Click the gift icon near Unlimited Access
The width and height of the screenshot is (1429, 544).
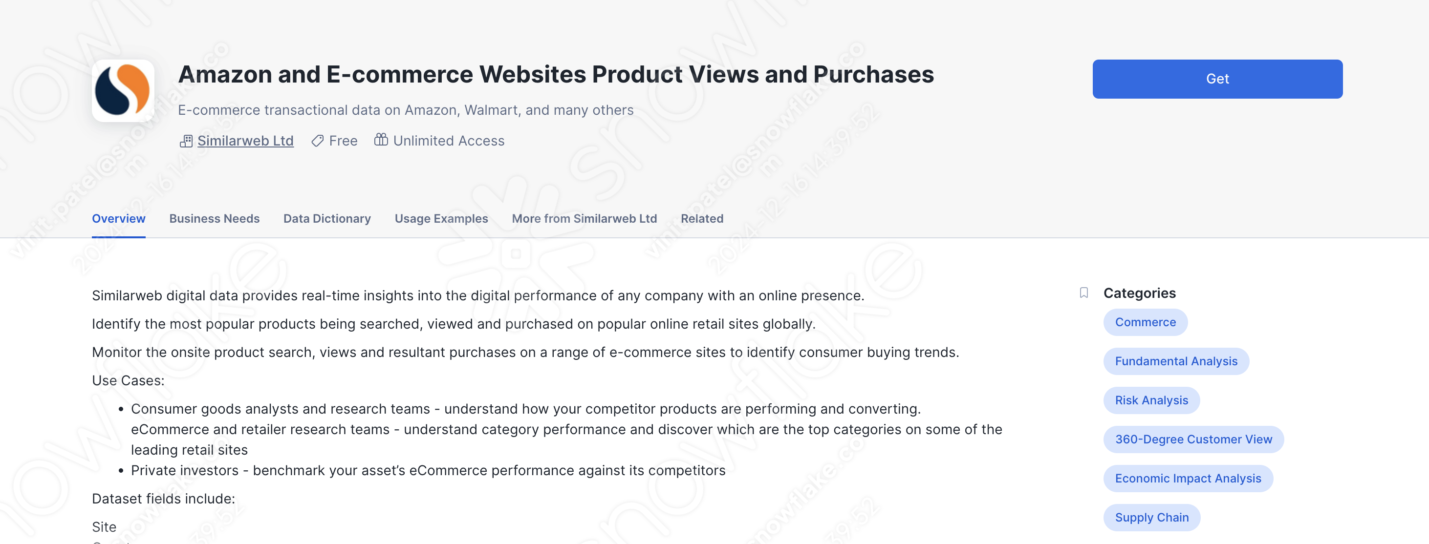click(382, 140)
